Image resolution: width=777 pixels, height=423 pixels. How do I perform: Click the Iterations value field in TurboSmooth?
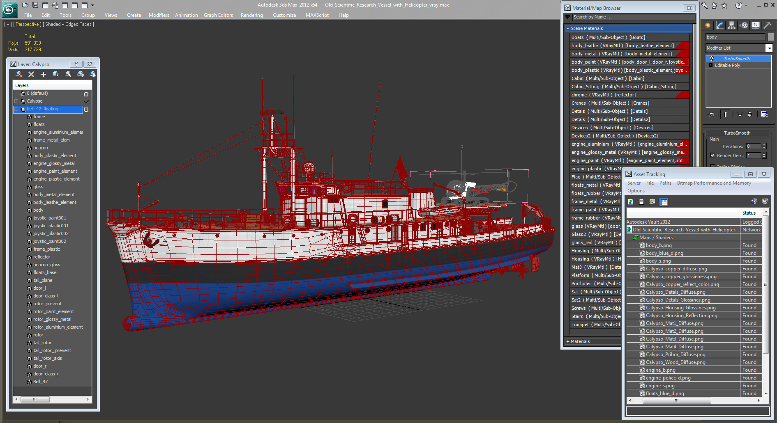pyautogui.click(x=753, y=146)
